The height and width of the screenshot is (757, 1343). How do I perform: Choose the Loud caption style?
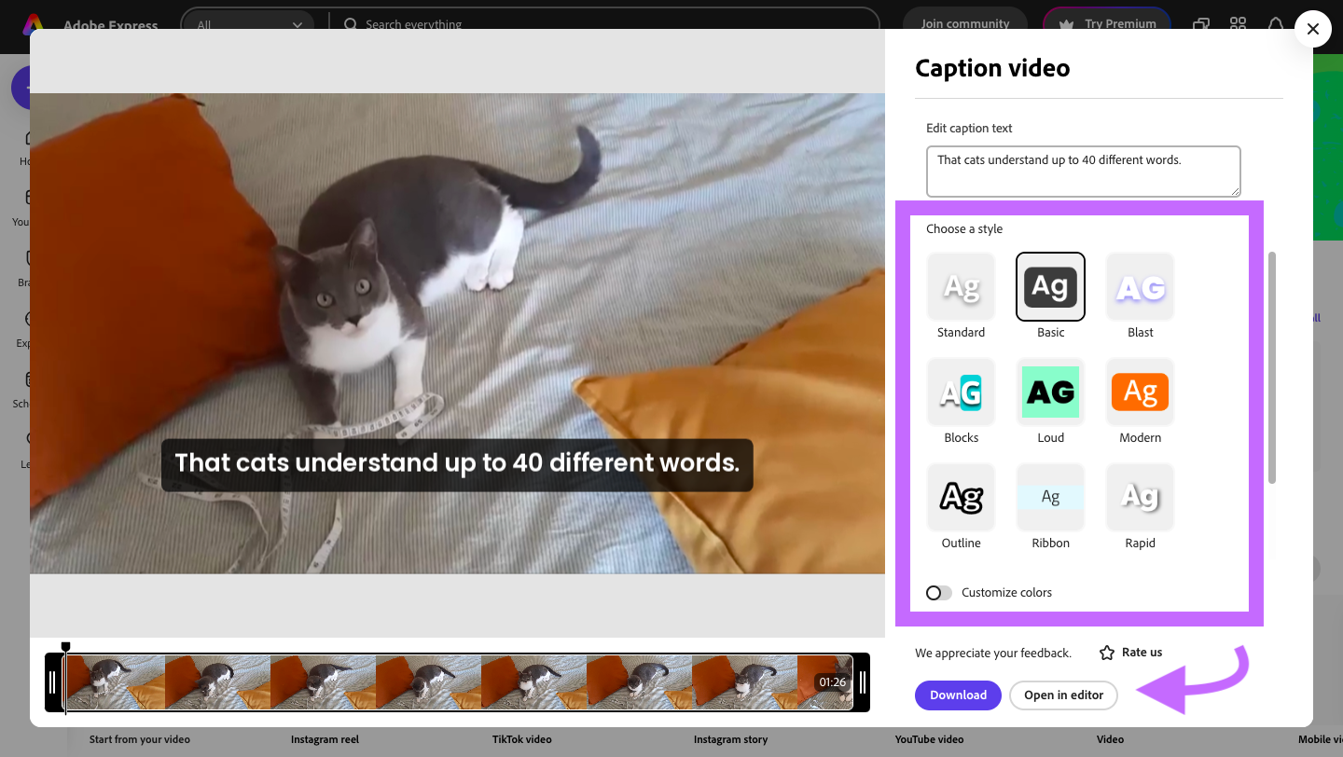click(1050, 392)
